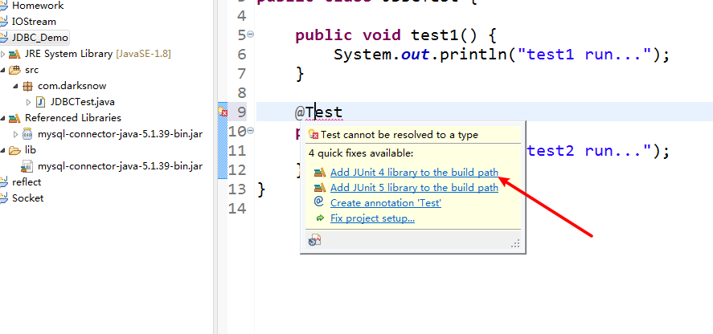This screenshot has width=713, height=334.
Task: Select mysql-connector jar under Referenced Libraries
Action: (x=120, y=134)
